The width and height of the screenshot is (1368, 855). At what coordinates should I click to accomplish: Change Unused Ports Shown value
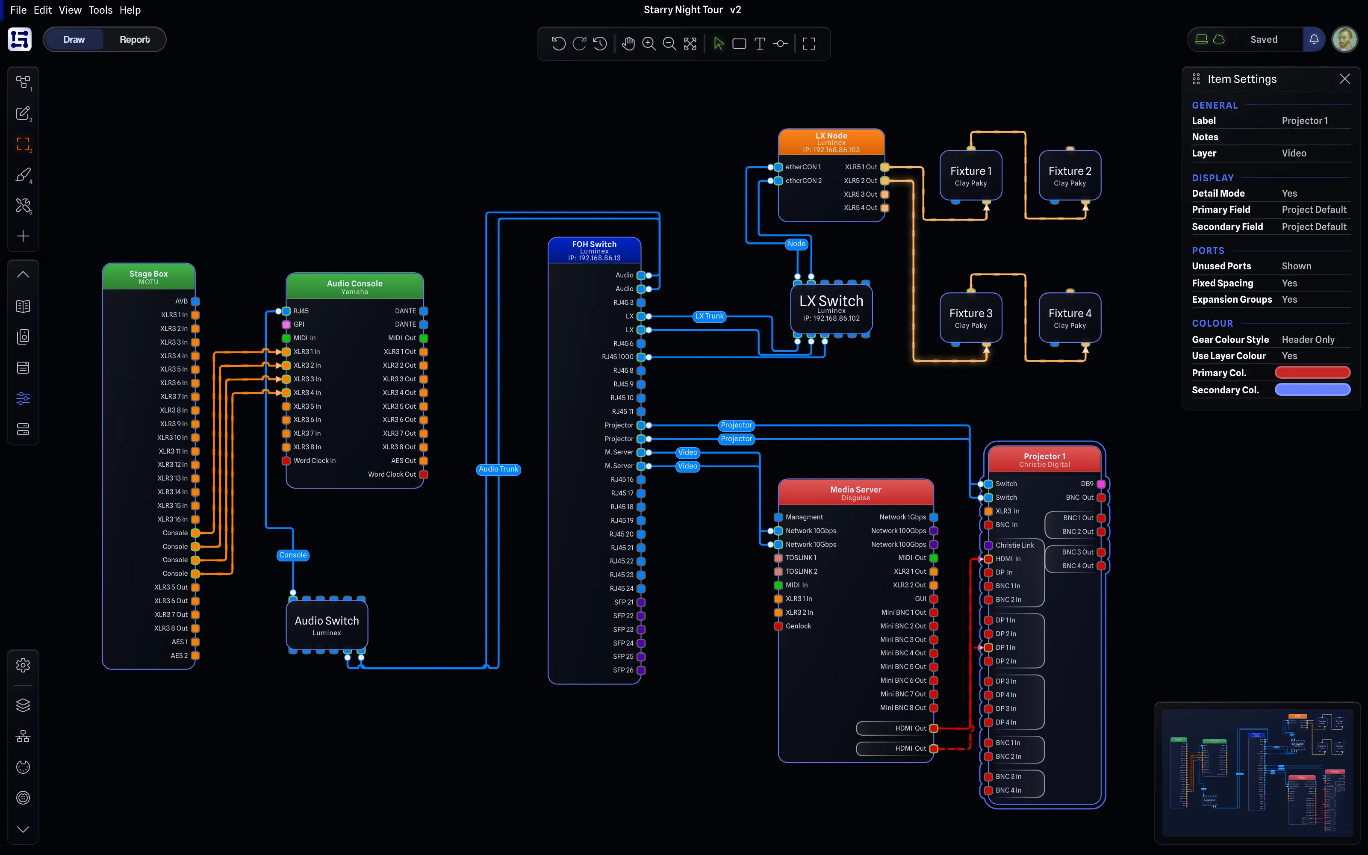1296,266
